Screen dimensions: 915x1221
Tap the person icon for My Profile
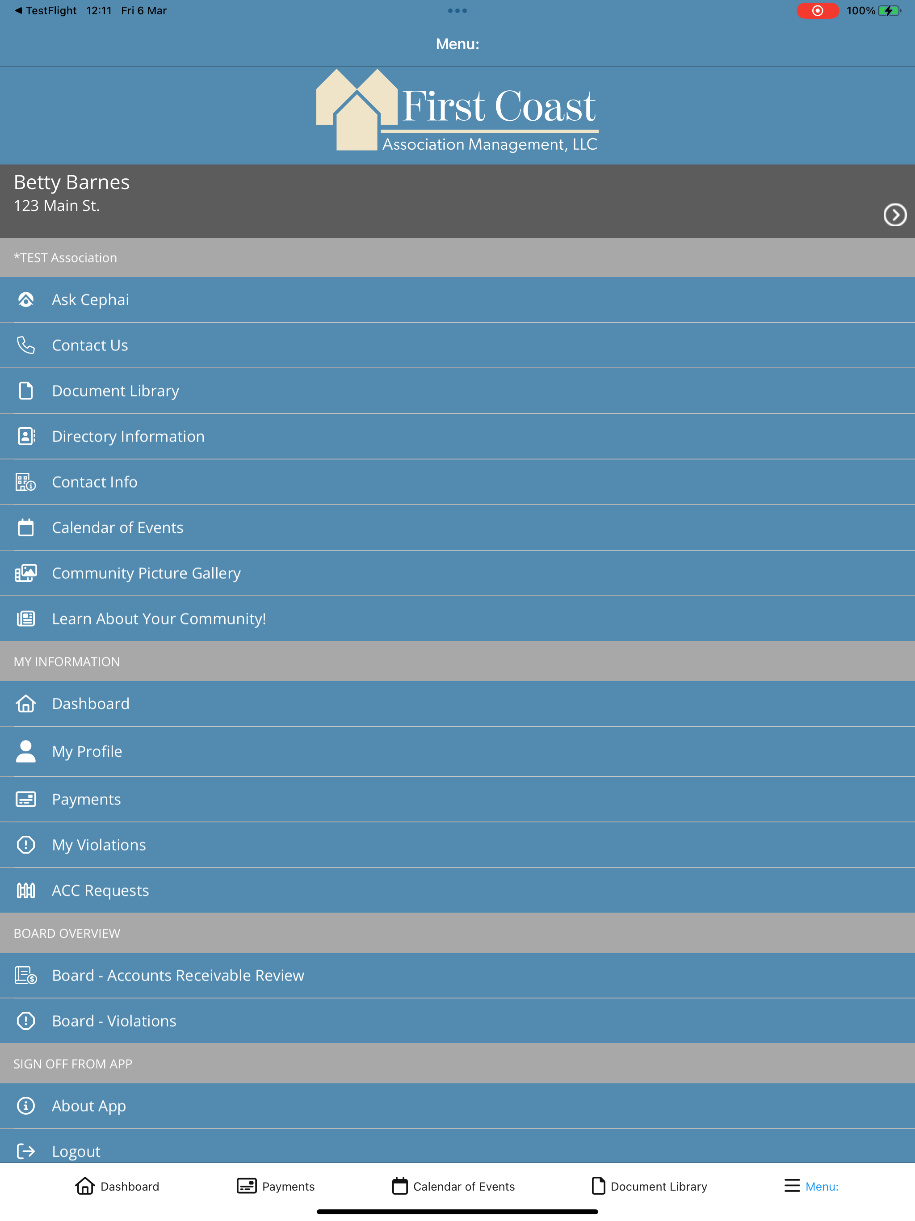pyautogui.click(x=26, y=751)
